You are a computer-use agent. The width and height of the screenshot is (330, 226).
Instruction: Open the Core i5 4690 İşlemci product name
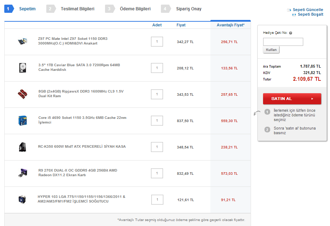point(82,120)
